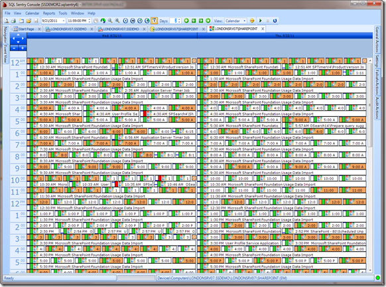Select the 6:56 AM Application Server Timer Job event
The width and height of the screenshot is (386, 287).
click(x=155, y=138)
